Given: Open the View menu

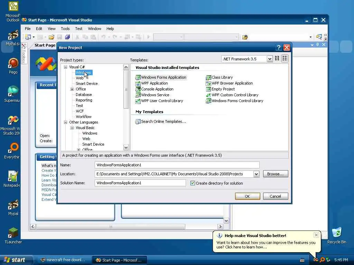Looking at the screenshot, I should point(52,29).
